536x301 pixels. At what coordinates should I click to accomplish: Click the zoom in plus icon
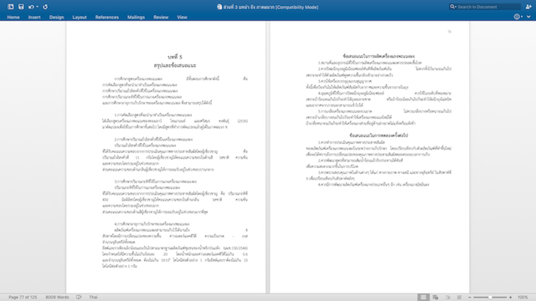pos(510,298)
